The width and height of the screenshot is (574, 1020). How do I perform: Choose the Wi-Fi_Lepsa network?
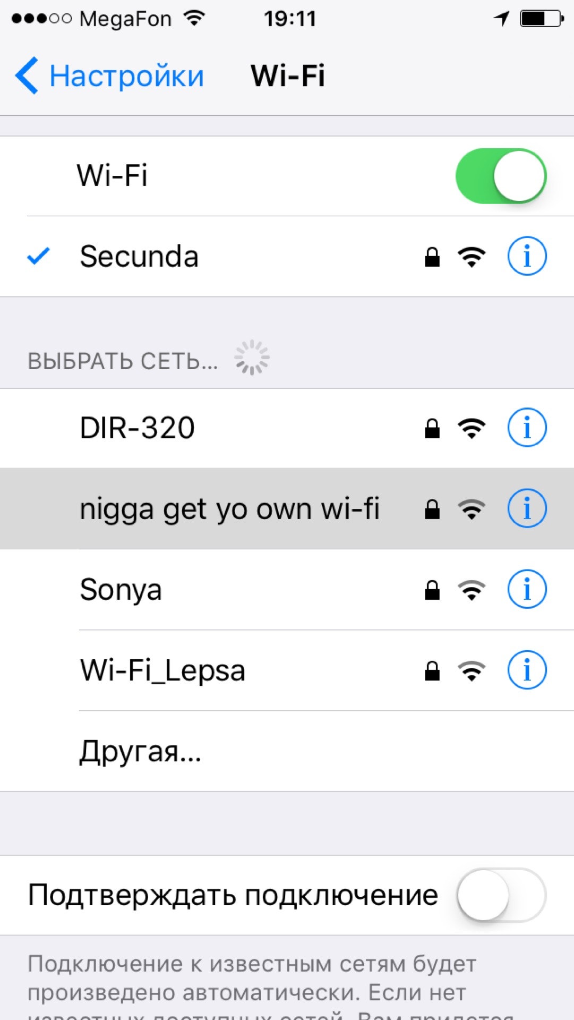tap(287, 670)
